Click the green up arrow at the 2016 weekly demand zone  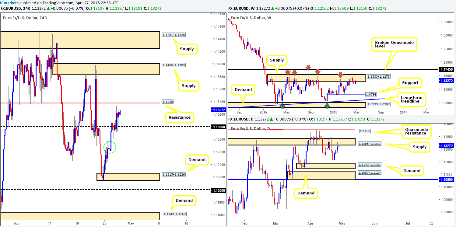click(327, 105)
